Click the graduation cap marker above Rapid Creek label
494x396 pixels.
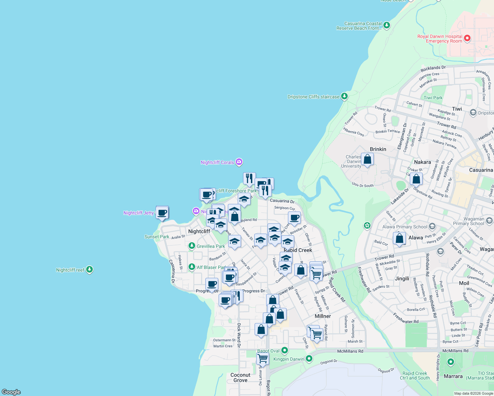tap(288, 242)
